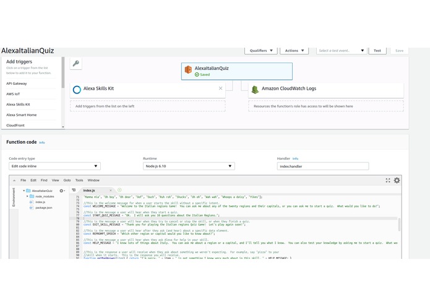Open the Code entry type dropdown
Viewport: 430px width, 306px height.
[54, 166]
